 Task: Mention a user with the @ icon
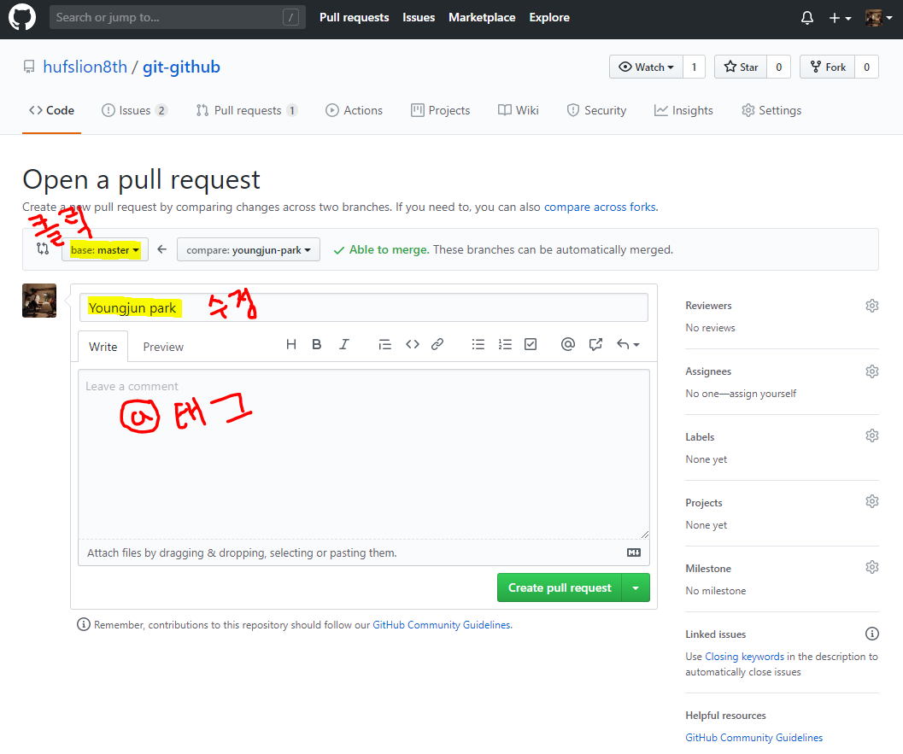pyautogui.click(x=568, y=344)
